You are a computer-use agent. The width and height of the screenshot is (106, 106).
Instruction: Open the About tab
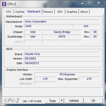[84, 12]
